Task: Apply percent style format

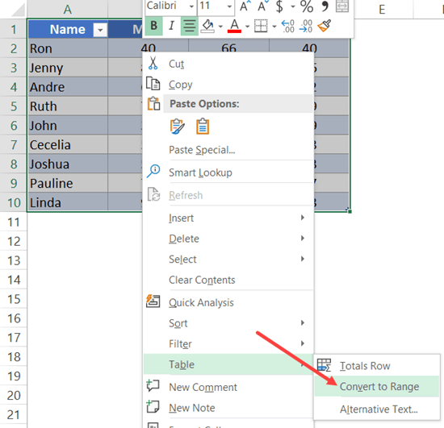Action: point(307,6)
